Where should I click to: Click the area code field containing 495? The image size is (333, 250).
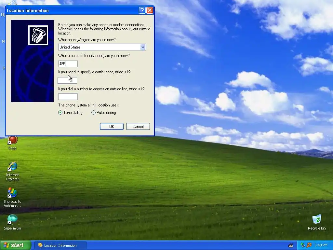[68, 64]
